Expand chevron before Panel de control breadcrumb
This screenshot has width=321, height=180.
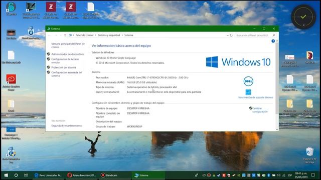(74, 35)
